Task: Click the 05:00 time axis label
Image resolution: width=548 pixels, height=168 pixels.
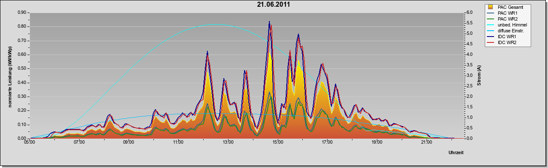Action: click(x=29, y=142)
